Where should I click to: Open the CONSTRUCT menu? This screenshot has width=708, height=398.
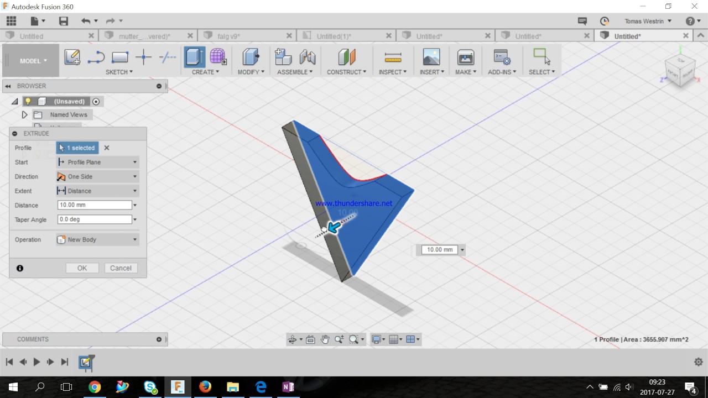pyautogui.click(x=346, y=72)
